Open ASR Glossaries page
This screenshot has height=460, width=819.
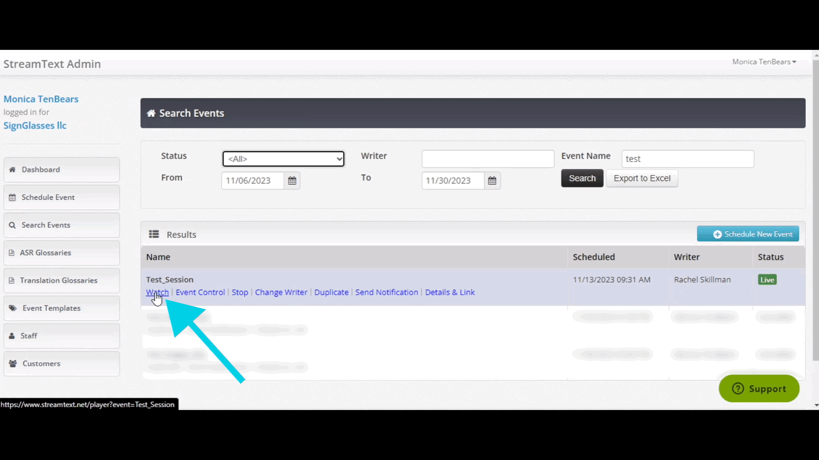coord(61,253)
